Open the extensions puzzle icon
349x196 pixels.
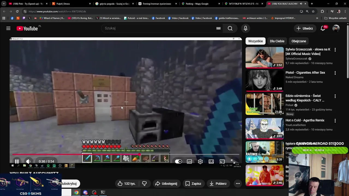pyautogui.click(x=322, y=11)
